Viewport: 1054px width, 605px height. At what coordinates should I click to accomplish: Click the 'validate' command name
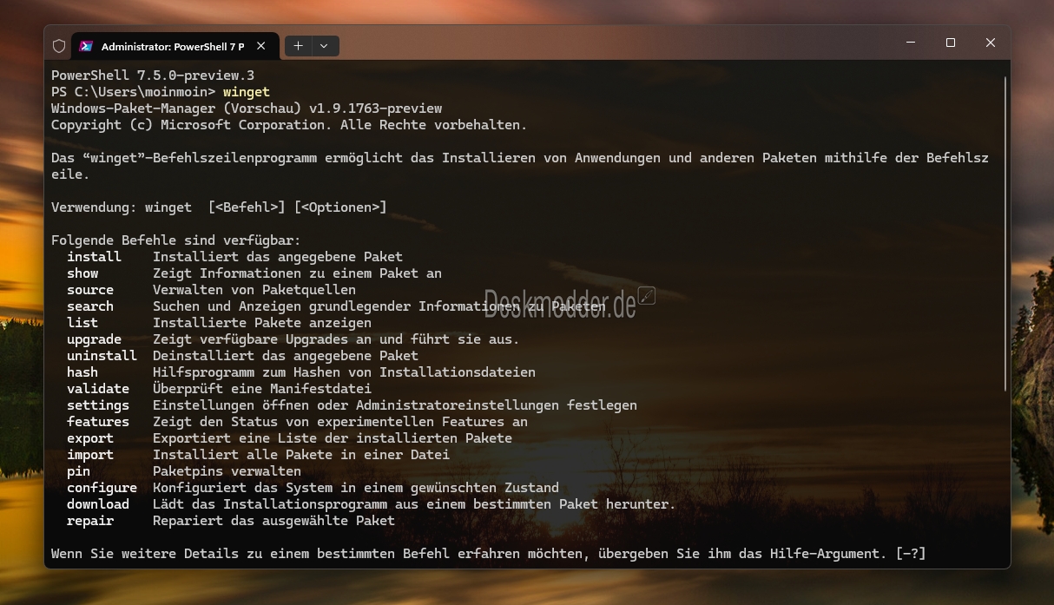click(x=98, y=389)
